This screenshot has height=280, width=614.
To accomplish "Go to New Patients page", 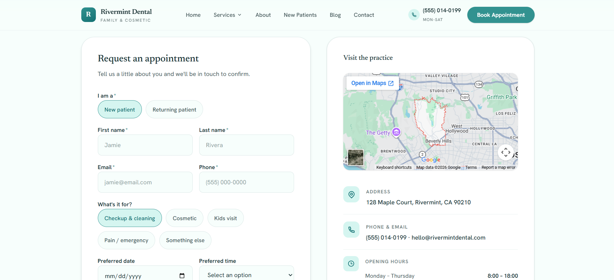I will pyautogui.click(x=300, y=15).
